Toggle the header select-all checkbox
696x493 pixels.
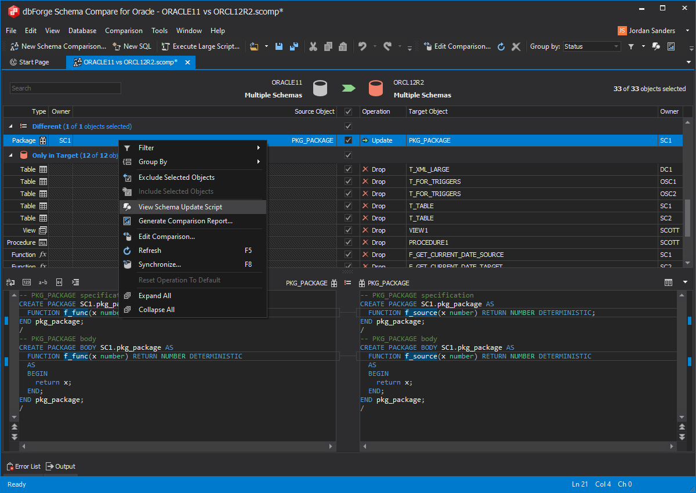(x=348, y=111)
